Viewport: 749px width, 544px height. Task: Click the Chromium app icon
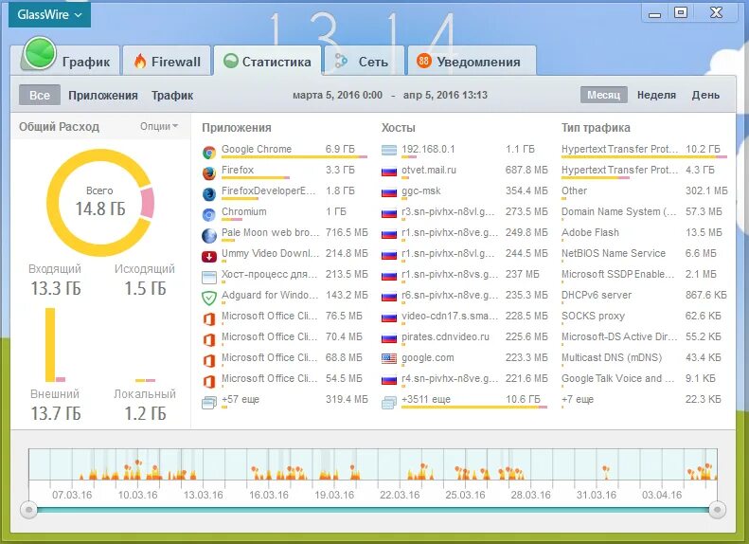pos(208,214)
